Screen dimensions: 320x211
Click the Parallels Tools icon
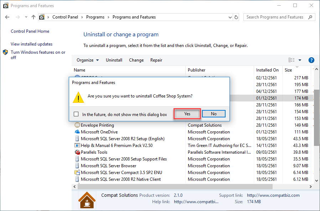[x=77, y=152]
